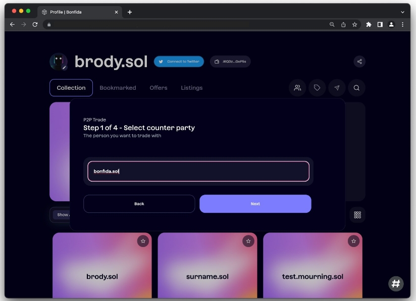Image resolution: width=416 pixels, height=301 pixels.
Task: Reload the page
Action: [35, 24]
